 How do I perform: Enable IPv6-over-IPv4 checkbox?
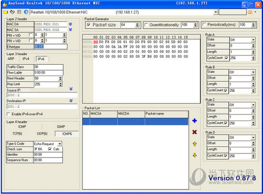pyautogui.click(x=8, y=114)
